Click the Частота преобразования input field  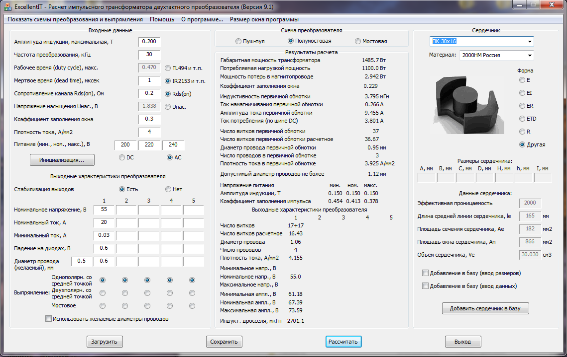[x=149, y=55]
